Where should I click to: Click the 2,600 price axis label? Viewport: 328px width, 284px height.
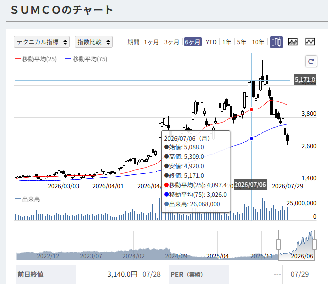pyautogui.click(x=309, y=146)
